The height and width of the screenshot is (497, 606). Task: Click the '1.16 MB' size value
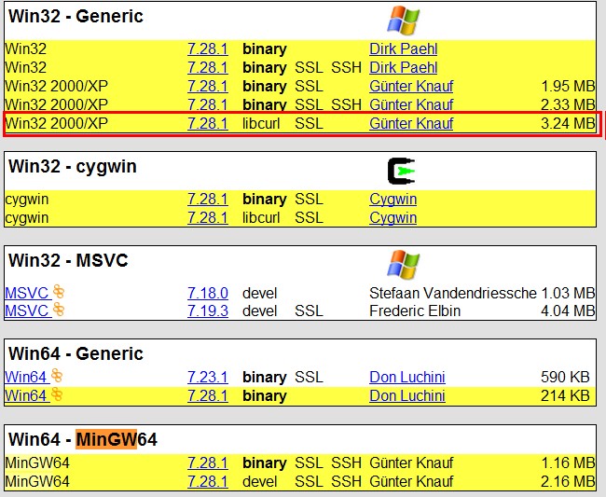pos(568,463)
